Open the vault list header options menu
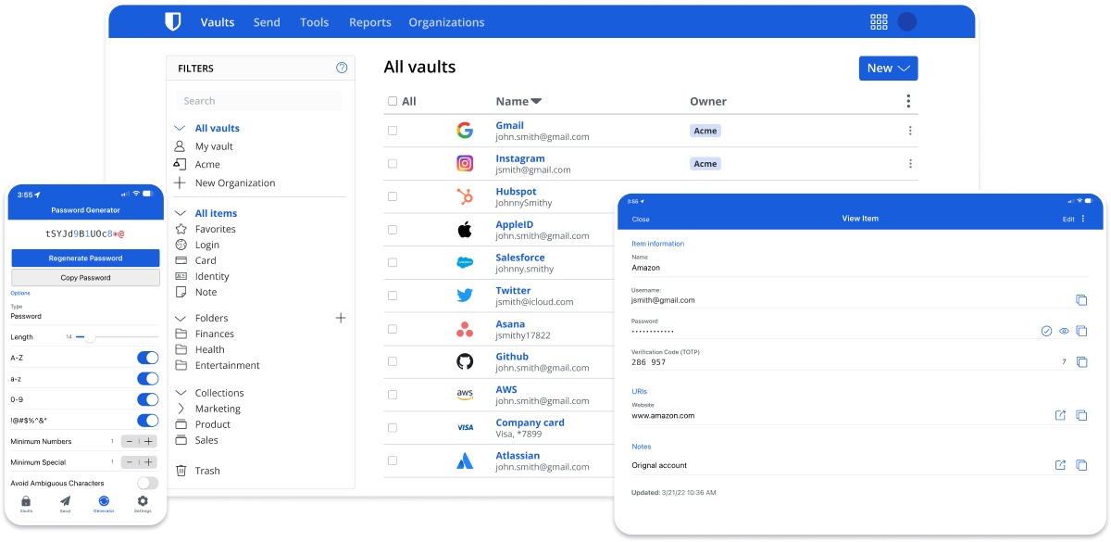 click(908, 101)
